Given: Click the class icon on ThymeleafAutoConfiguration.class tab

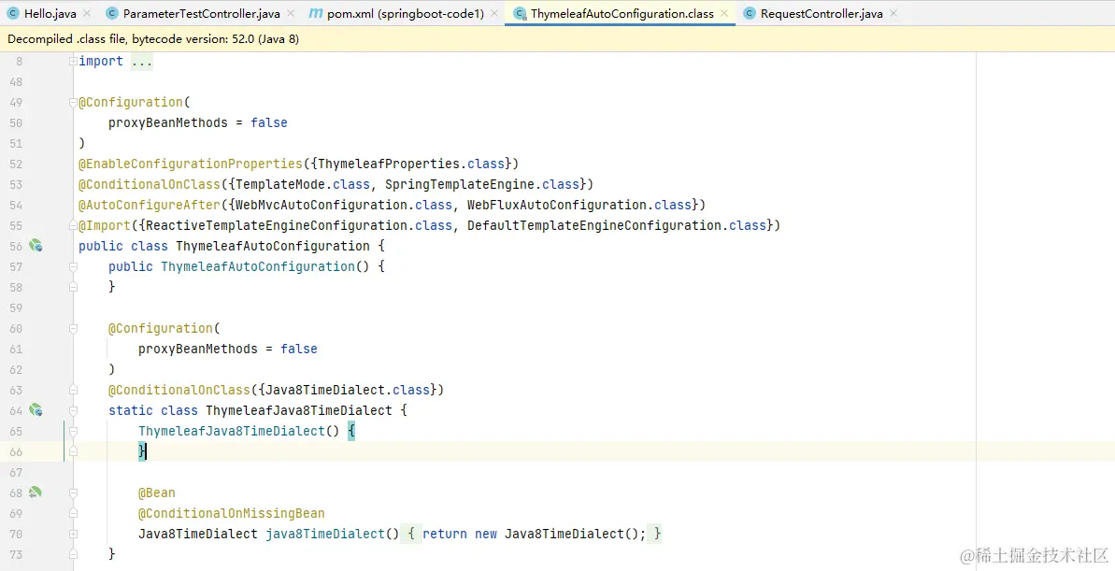Looking at the screenshot, I should click(x=520, y=13).
